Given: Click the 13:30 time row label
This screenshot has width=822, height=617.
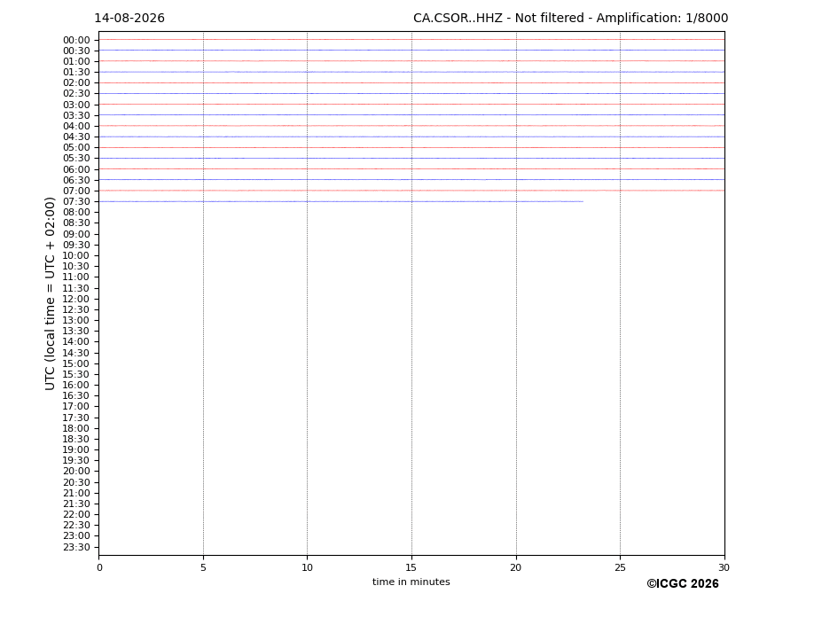Looking at the screenshot, I should (76, 332).
